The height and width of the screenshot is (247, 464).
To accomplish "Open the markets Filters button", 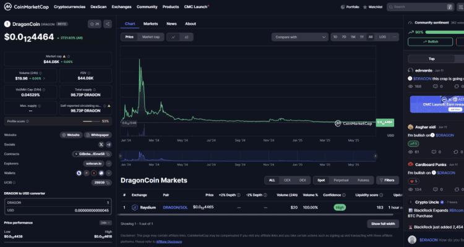I will (x=387, y=180).
